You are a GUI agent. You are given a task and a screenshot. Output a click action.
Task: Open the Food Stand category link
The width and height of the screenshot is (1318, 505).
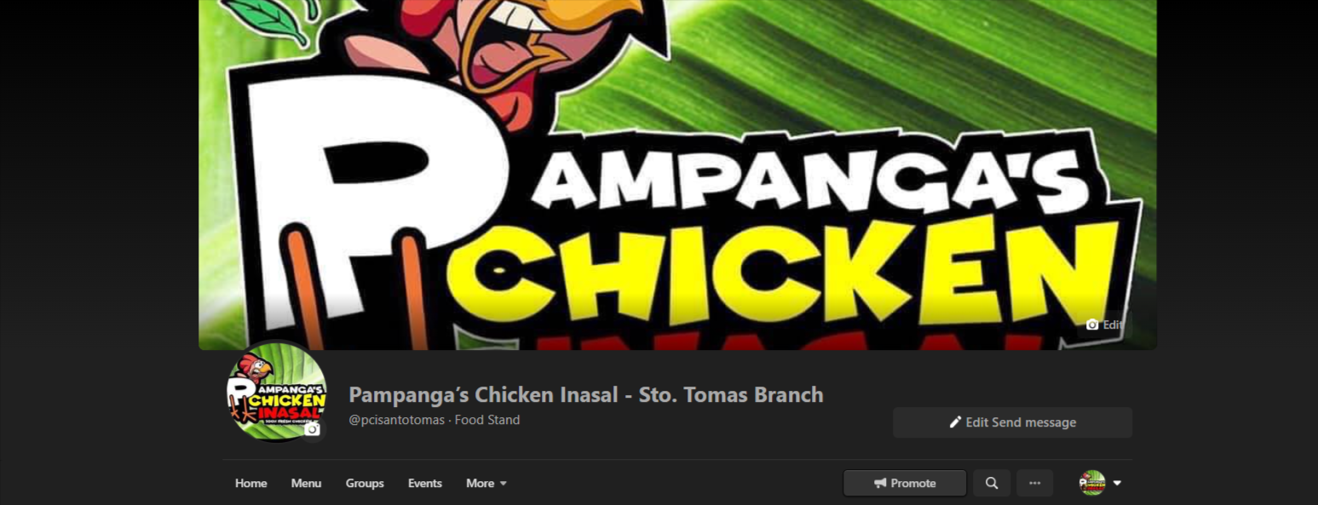pyautogui.click(x=487, y=420)
